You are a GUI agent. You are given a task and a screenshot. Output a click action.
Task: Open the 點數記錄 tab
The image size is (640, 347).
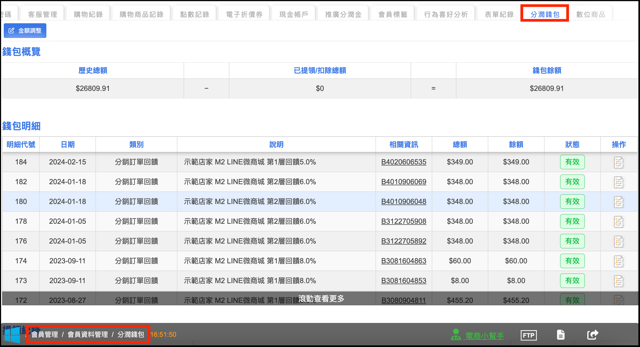tap(195, 14)
